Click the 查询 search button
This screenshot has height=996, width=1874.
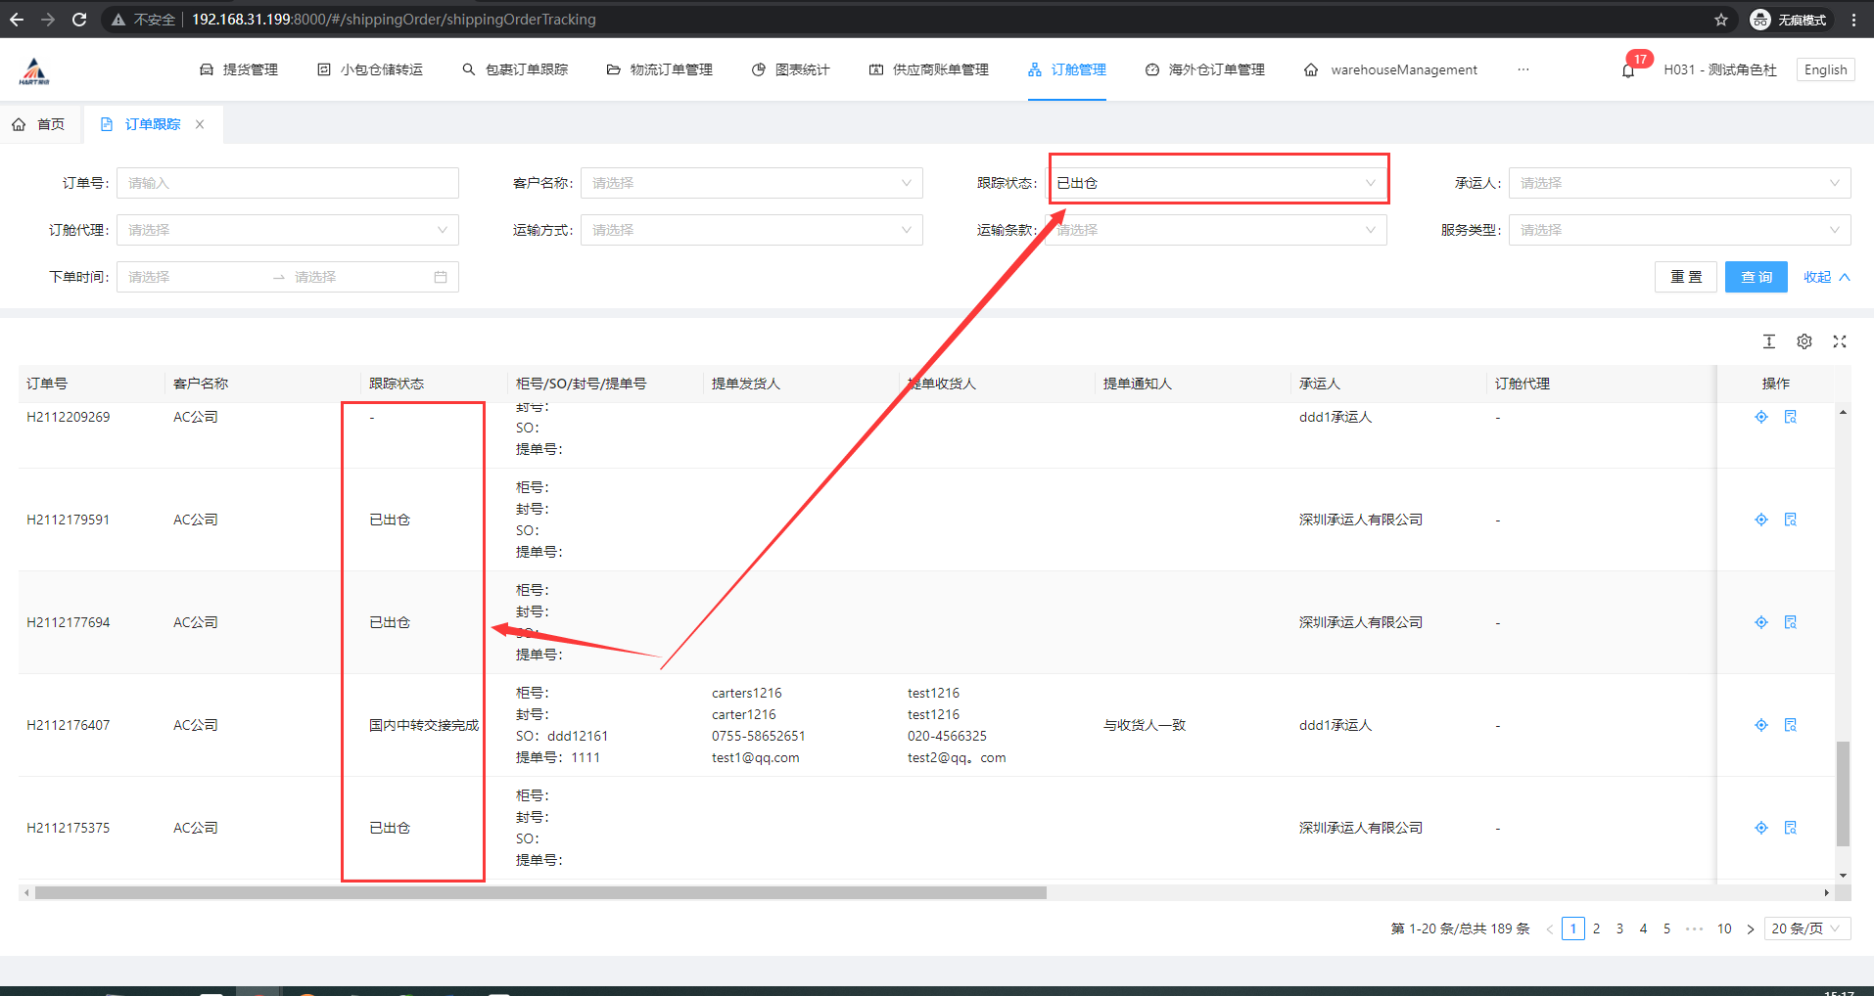(1756, 277)
